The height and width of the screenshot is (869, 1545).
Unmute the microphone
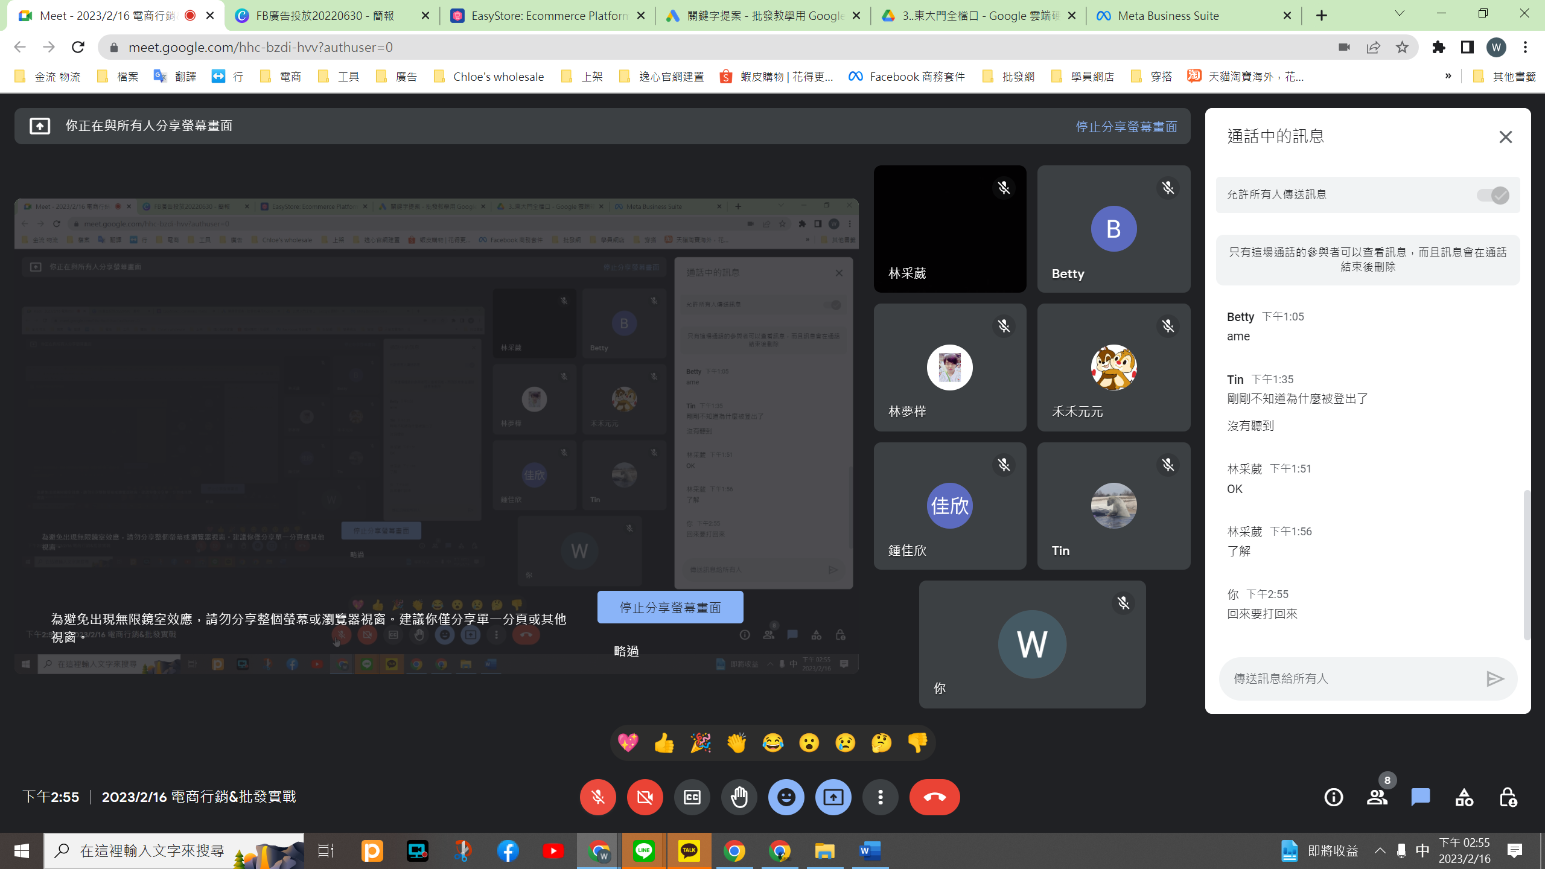[598, 797]
